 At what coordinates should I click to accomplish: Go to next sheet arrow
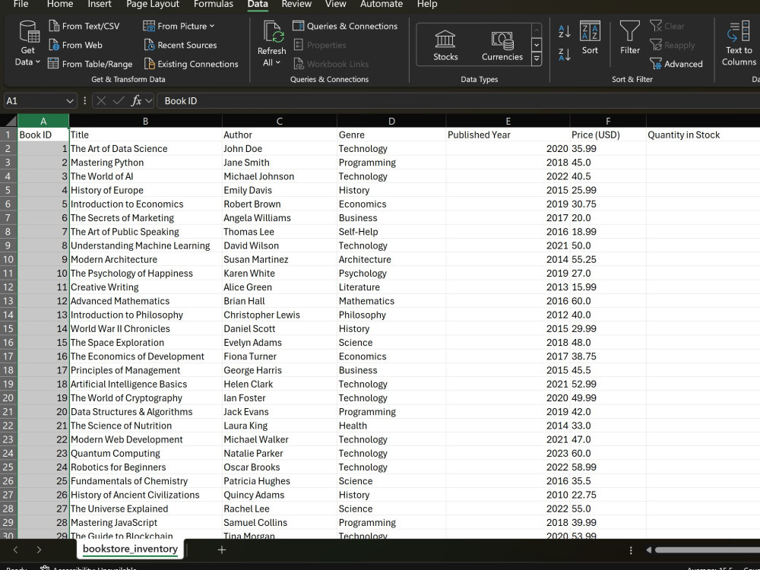(39, 549)
